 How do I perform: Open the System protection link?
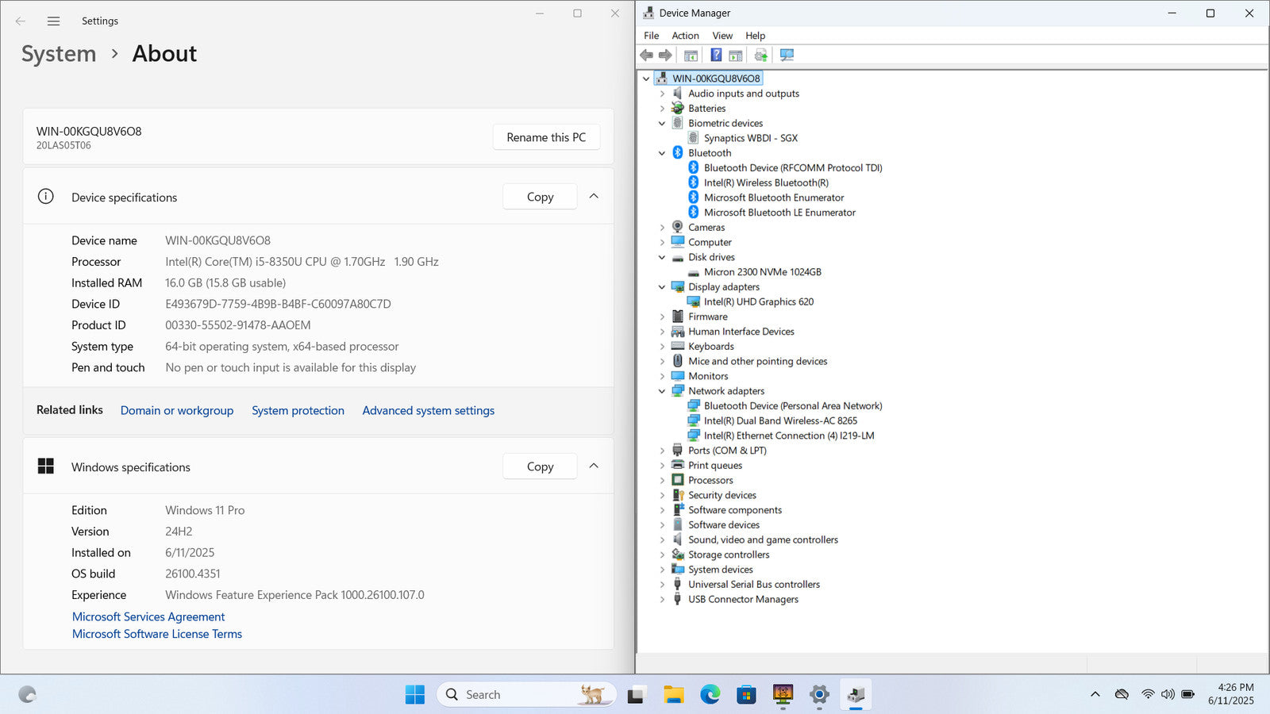[x=298, y=410]
